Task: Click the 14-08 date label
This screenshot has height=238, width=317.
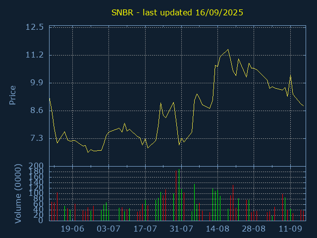Action: [x=217, y=229]
